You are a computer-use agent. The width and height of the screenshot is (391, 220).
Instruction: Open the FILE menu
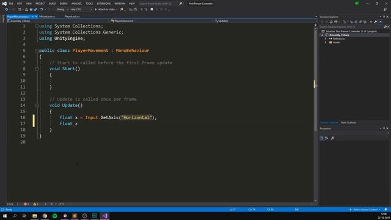pos(11,4)
